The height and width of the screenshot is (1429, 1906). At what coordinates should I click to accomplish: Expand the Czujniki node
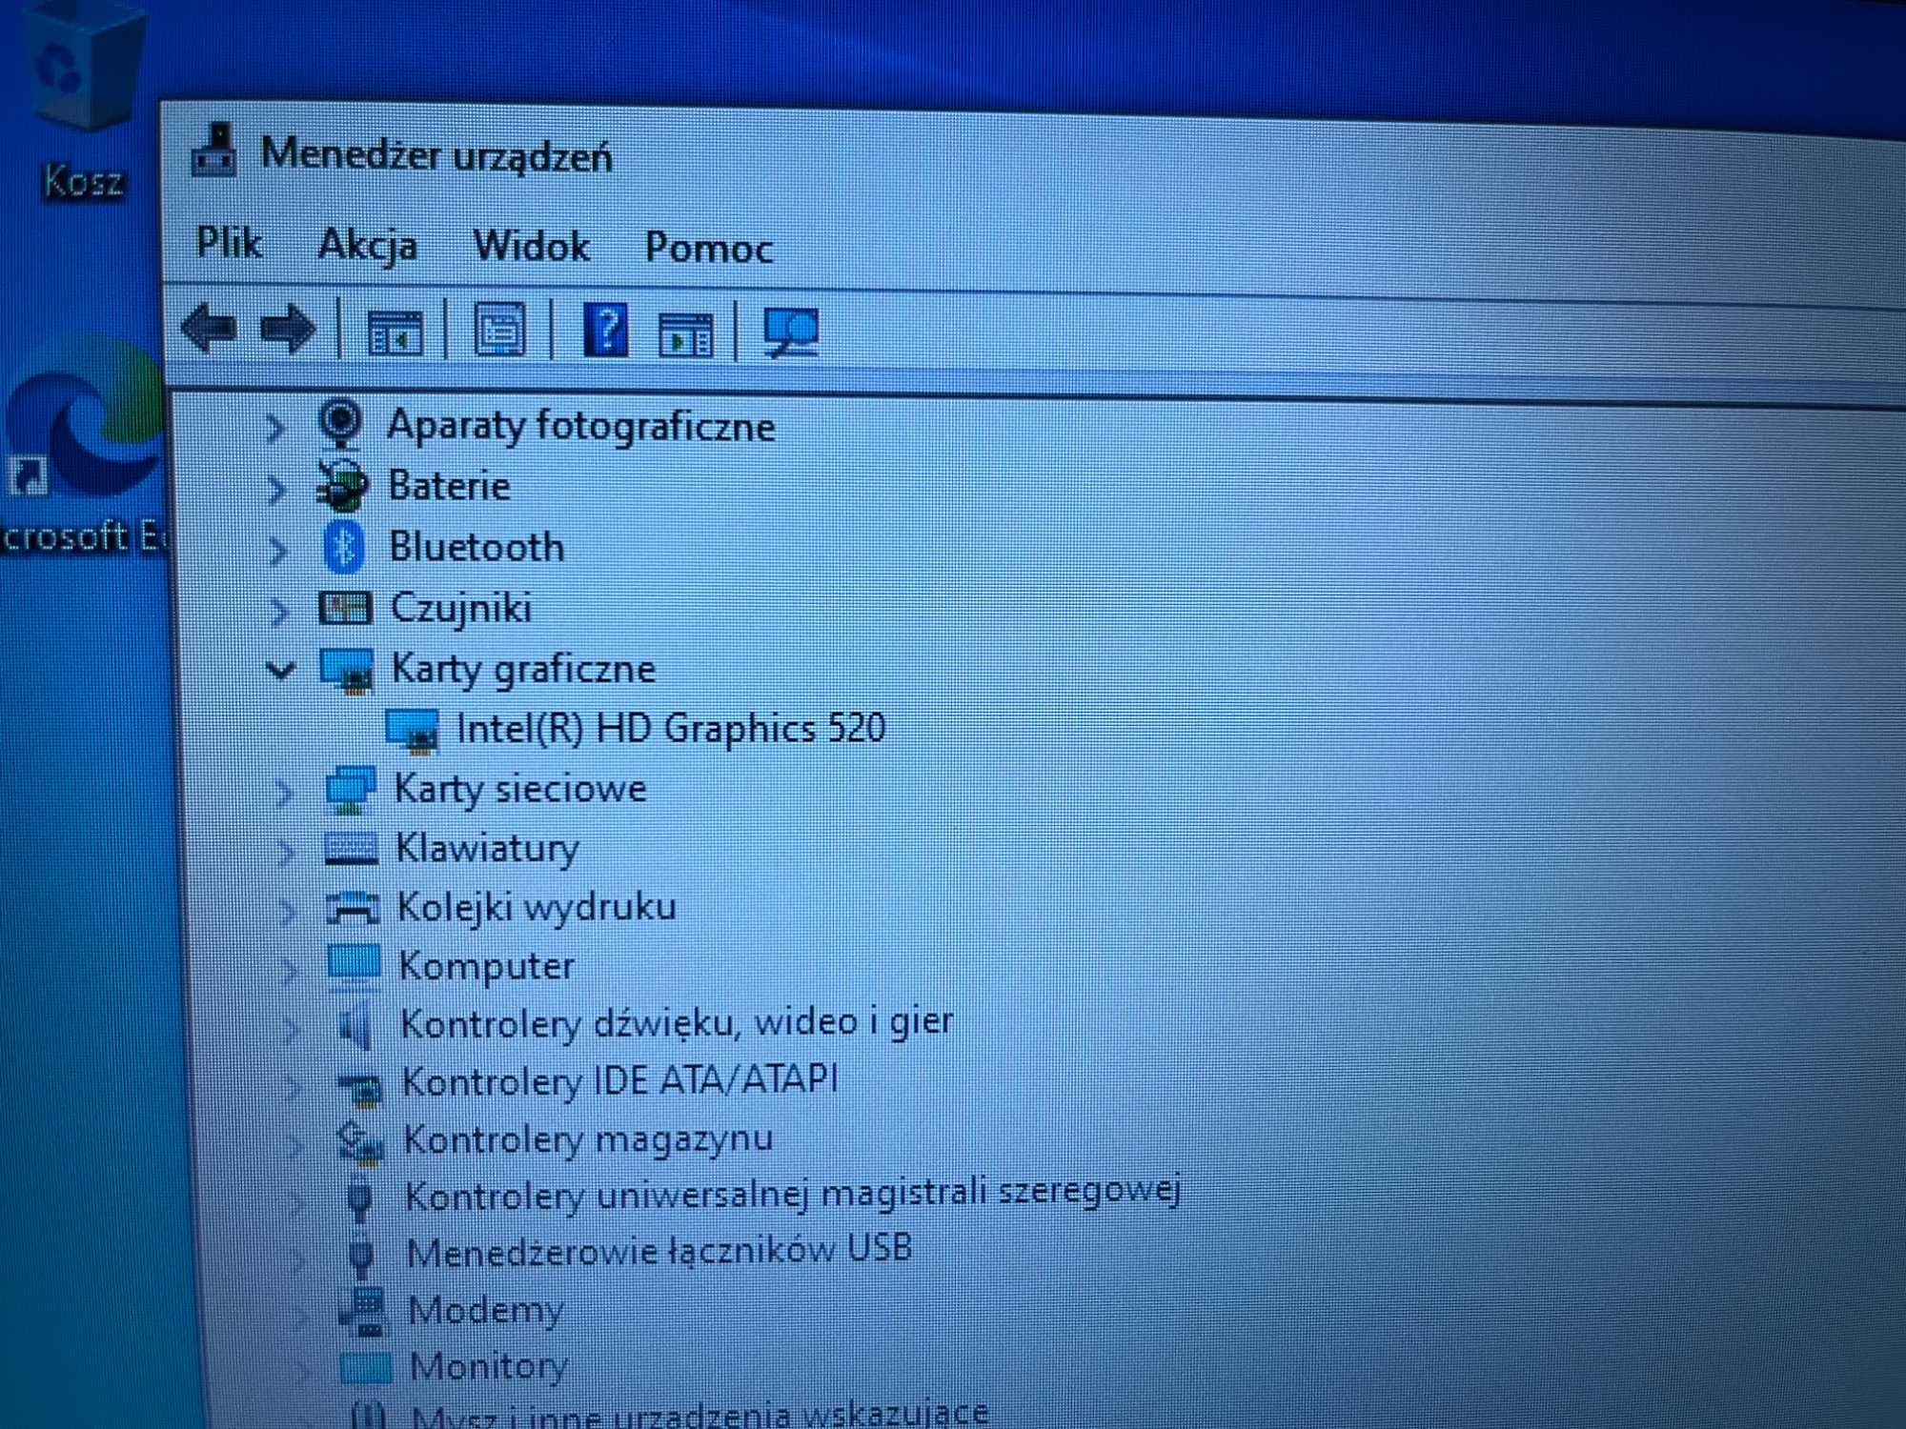pyautogui.click(x=279, y=611)
